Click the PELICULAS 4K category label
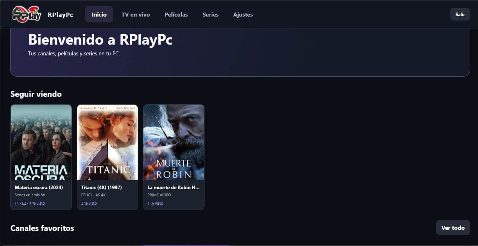The image size is (478, 246). 93,195
